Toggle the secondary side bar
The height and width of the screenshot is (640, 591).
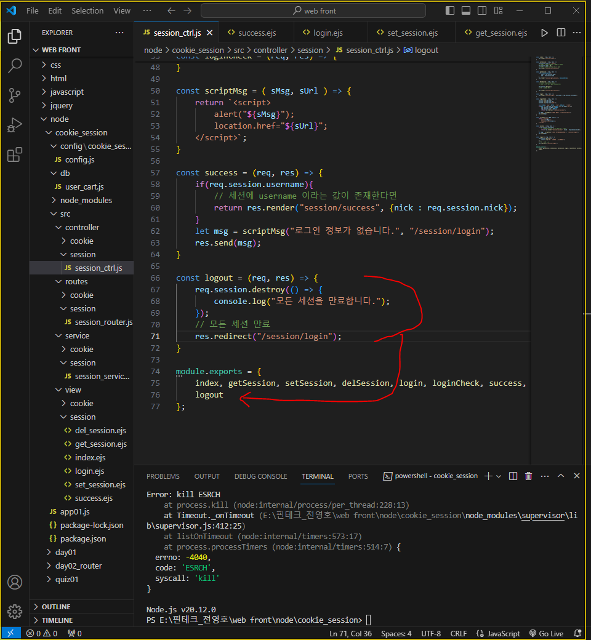(x=482, y=10)
